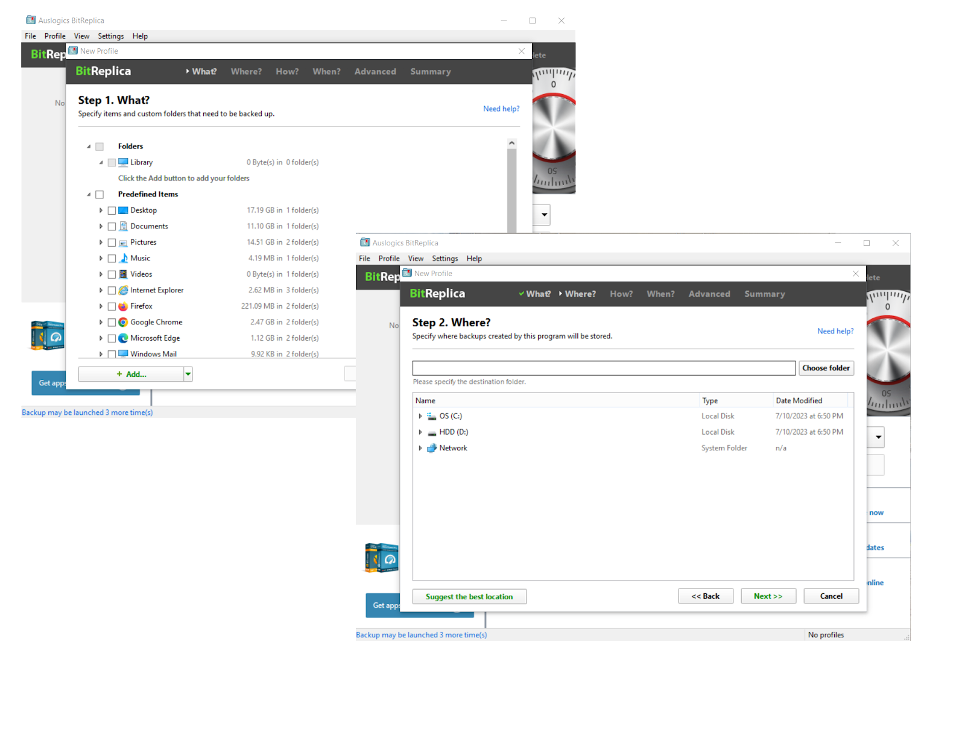Open the View menu in right window
Screen dimensions: 965x741
(x=416, y=259)
